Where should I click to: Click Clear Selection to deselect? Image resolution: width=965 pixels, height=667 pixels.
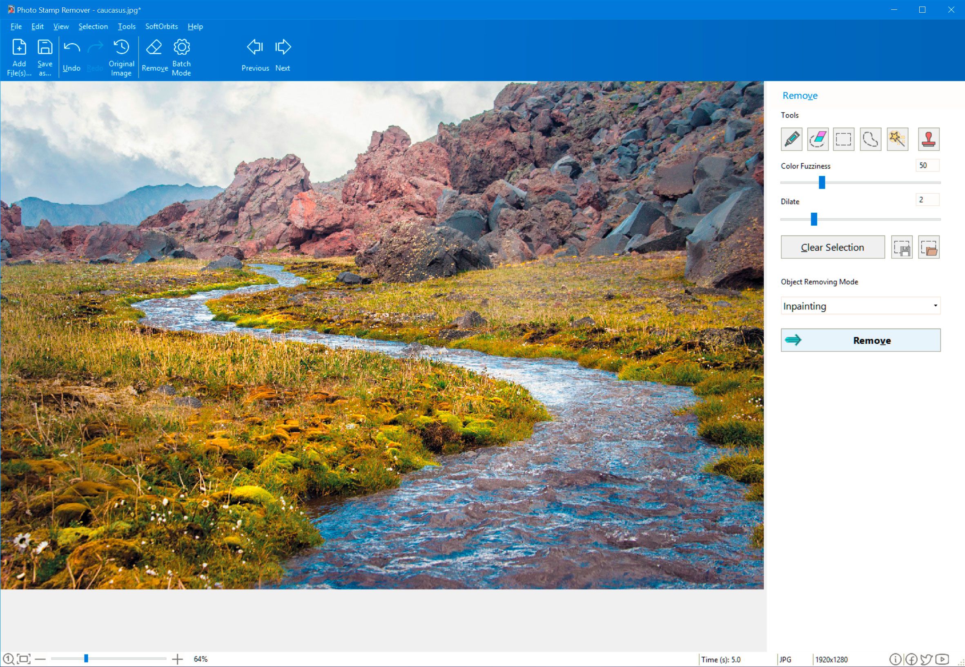831,247
